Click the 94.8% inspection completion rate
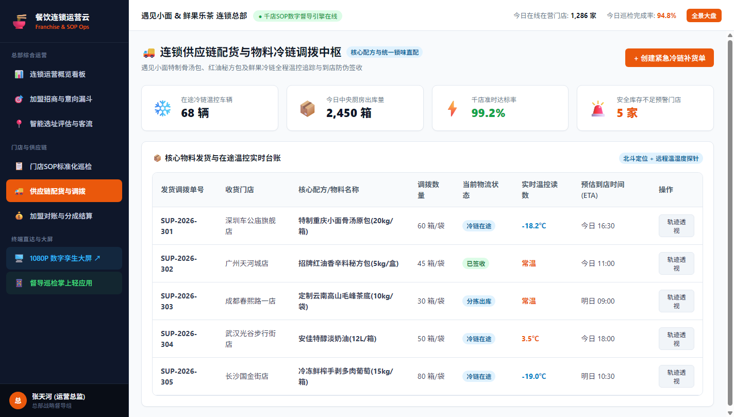 [666, 15]
